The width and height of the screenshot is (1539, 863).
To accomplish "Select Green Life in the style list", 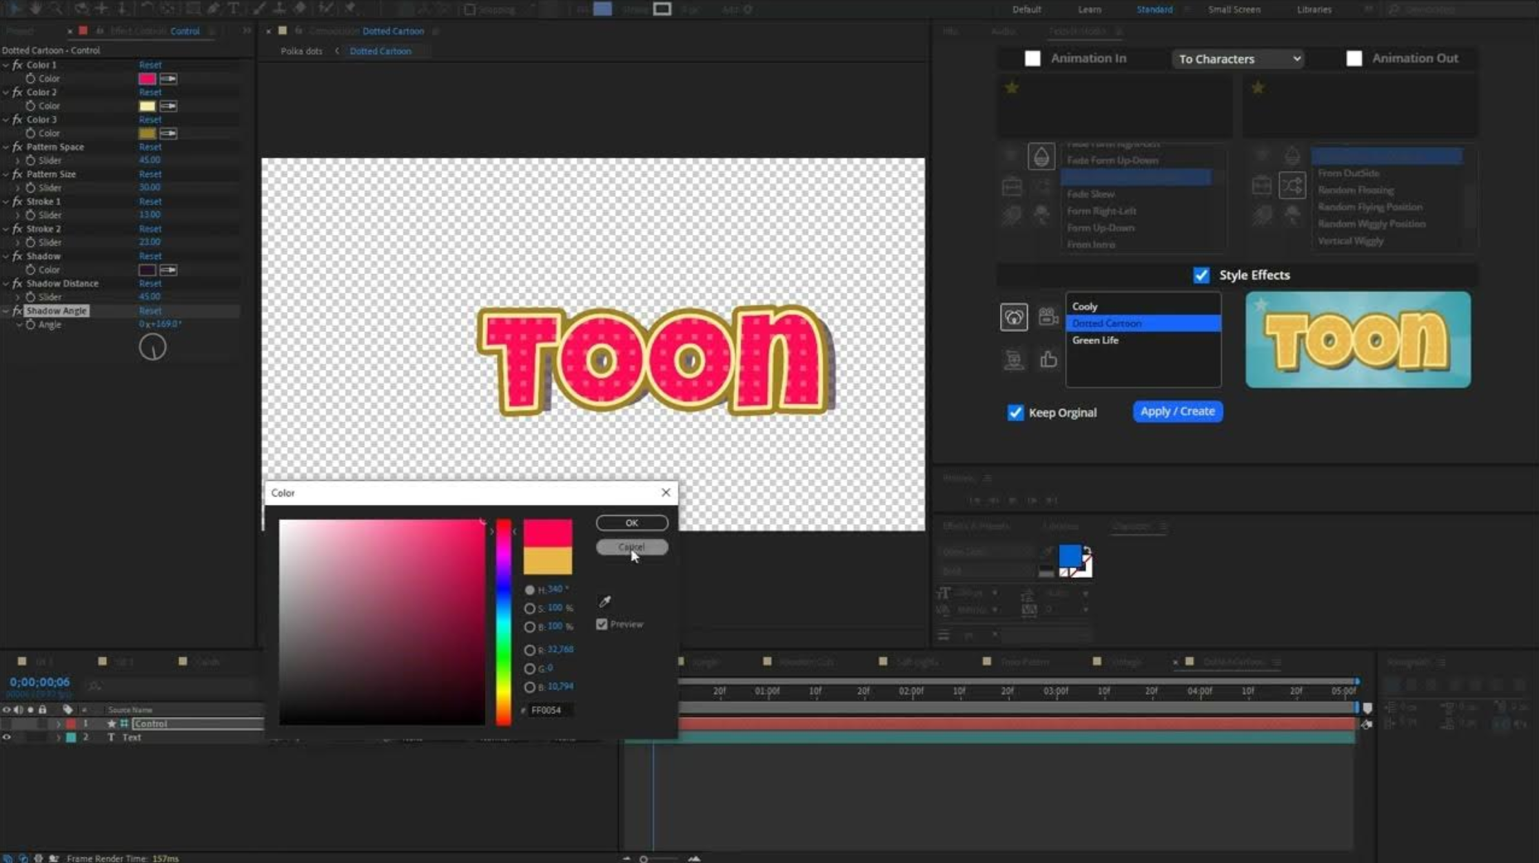I will point(1095,340).
